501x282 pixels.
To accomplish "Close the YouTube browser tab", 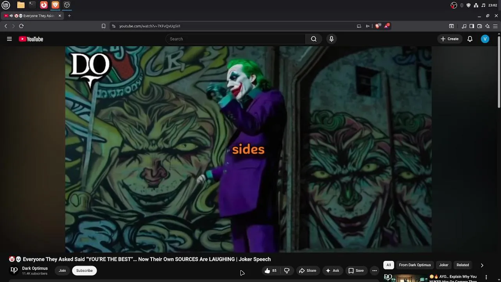I will point(59,16).
